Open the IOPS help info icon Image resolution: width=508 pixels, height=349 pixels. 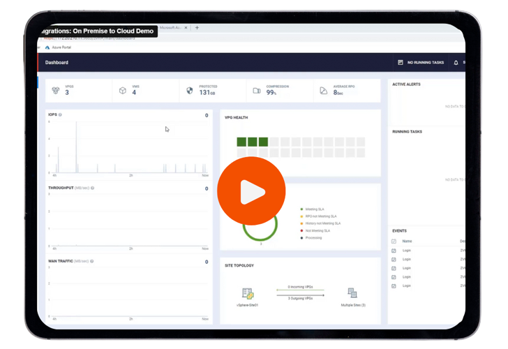[61, 114]
